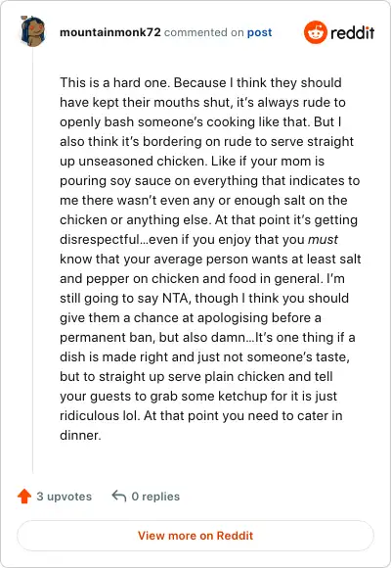Click the curved reply arrow icon
Viewport: 391px width, 568px height.
click(x=119, y=496)
